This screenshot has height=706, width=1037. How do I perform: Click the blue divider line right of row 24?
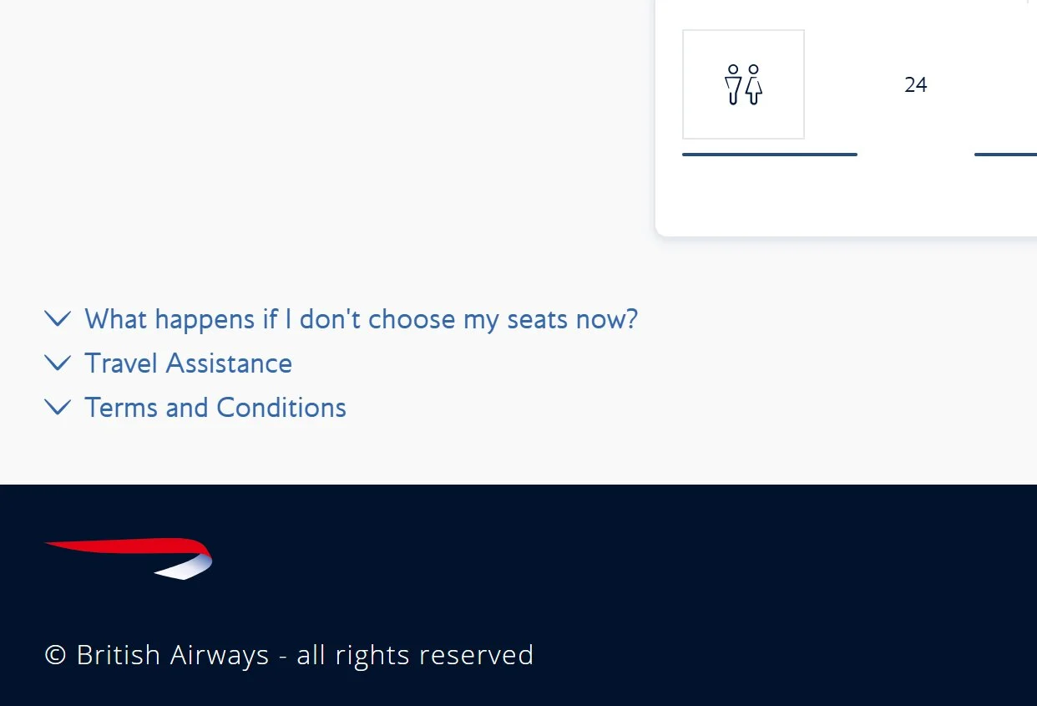pyautogui.click(x=1005, y=155)
